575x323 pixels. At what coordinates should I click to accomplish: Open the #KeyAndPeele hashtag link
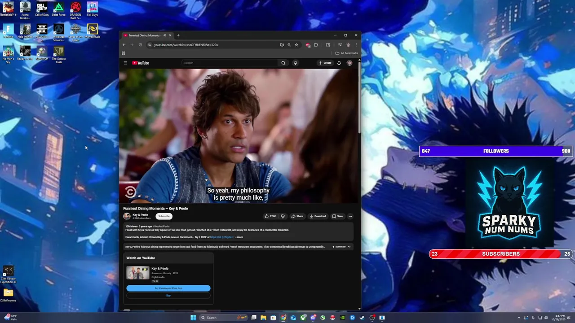point(161,226)
